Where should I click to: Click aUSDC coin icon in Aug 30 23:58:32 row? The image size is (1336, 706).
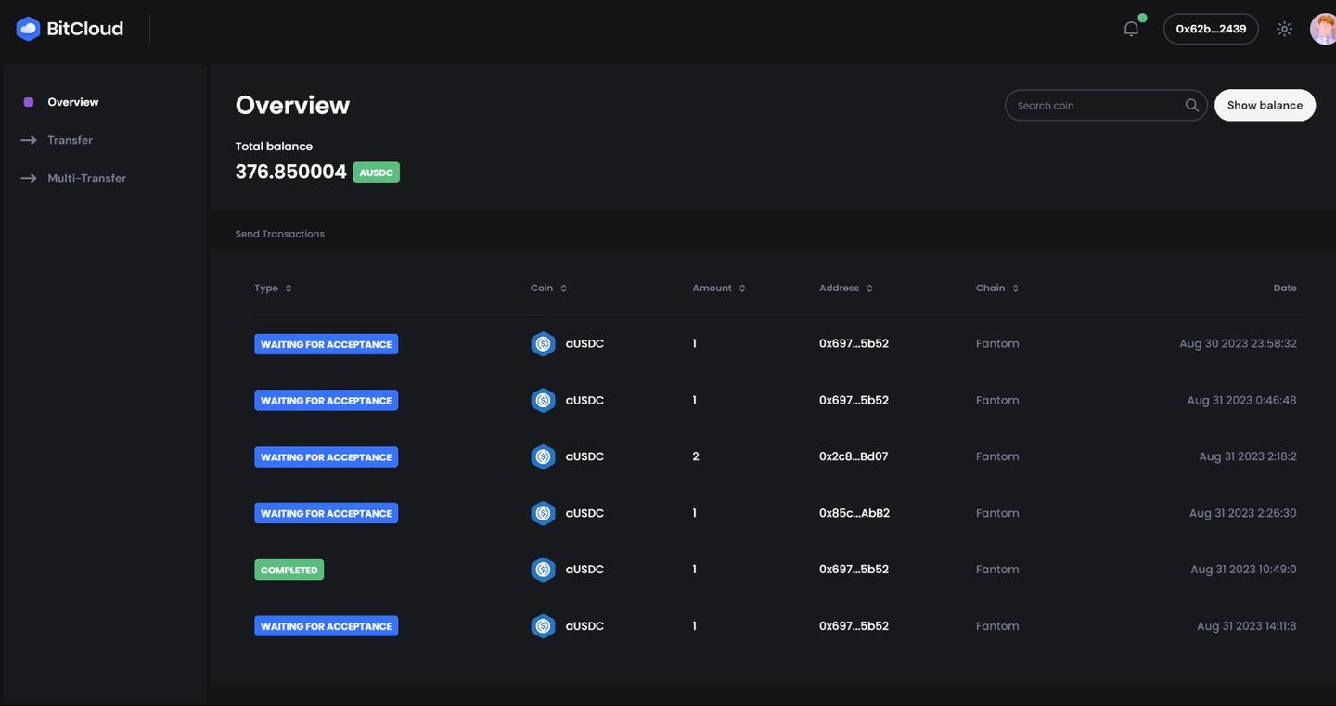(x=543, y=344)
